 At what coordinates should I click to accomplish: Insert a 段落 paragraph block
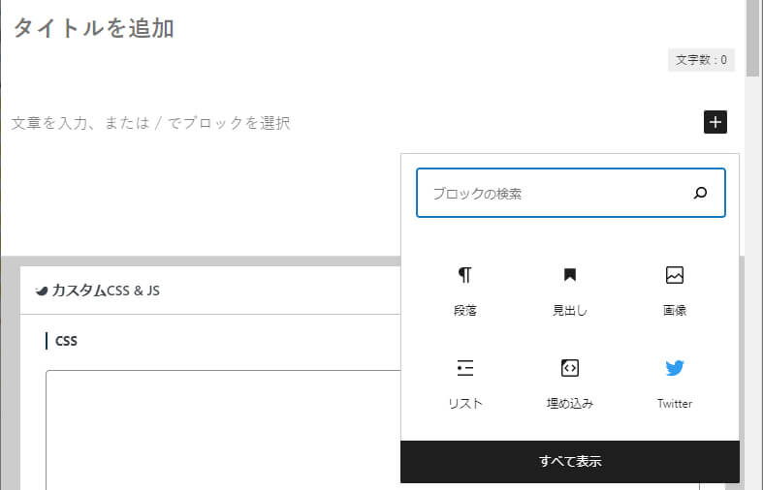464,291
